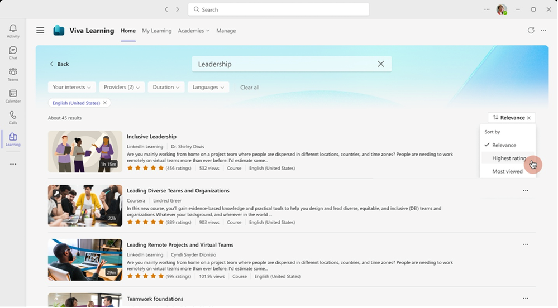Open Teams from the sidebar

click(x=13, y=74)
